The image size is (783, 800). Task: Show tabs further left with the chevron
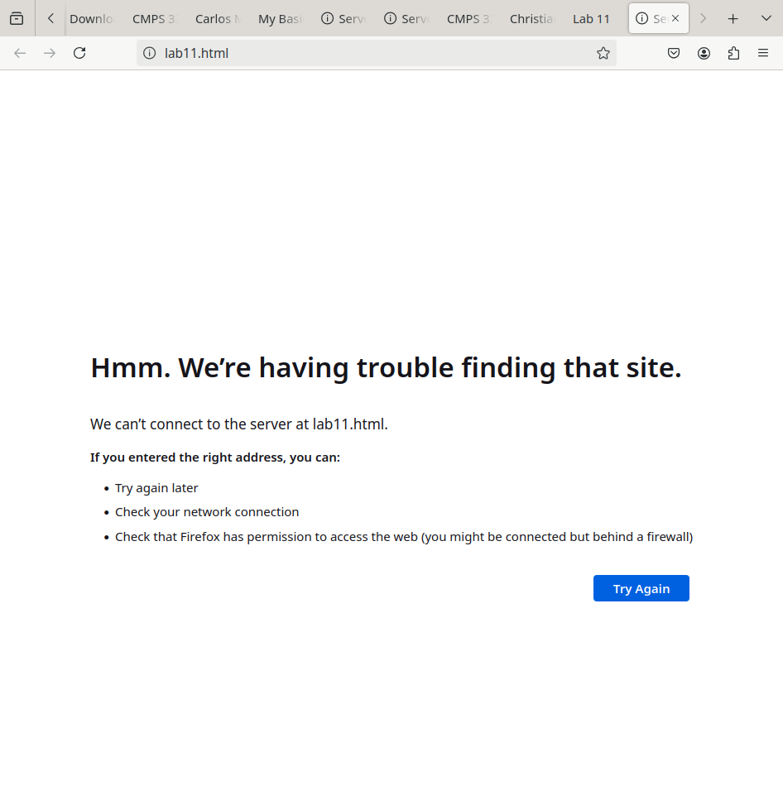[50, 19]
